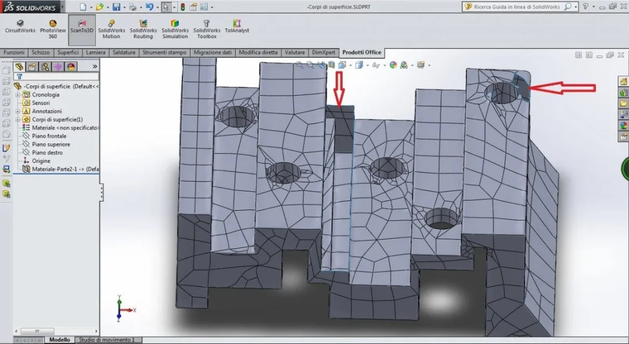Toggle the SolidWorks Routing add-in

[x=143, y=27]
